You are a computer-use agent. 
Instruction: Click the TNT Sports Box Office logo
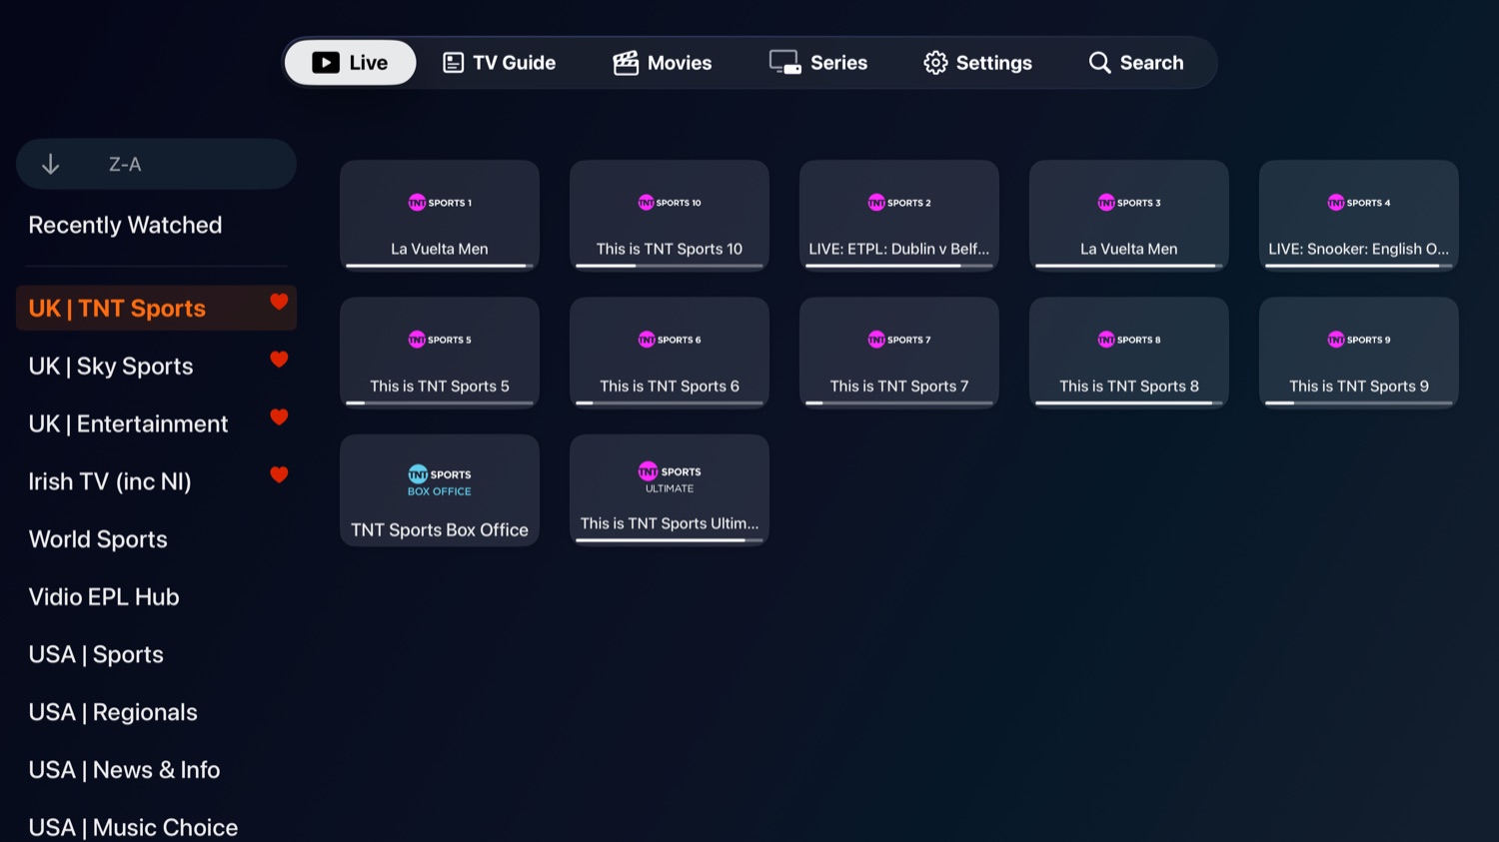click(440, 480)
